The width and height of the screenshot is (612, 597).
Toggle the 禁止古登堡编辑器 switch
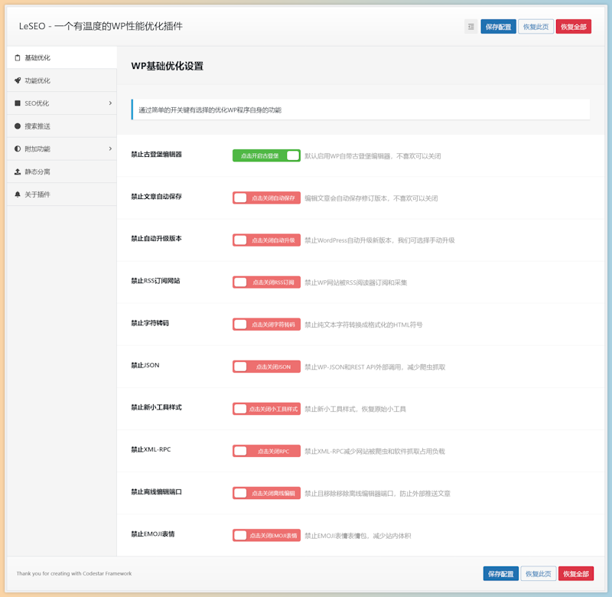point(266,155)
